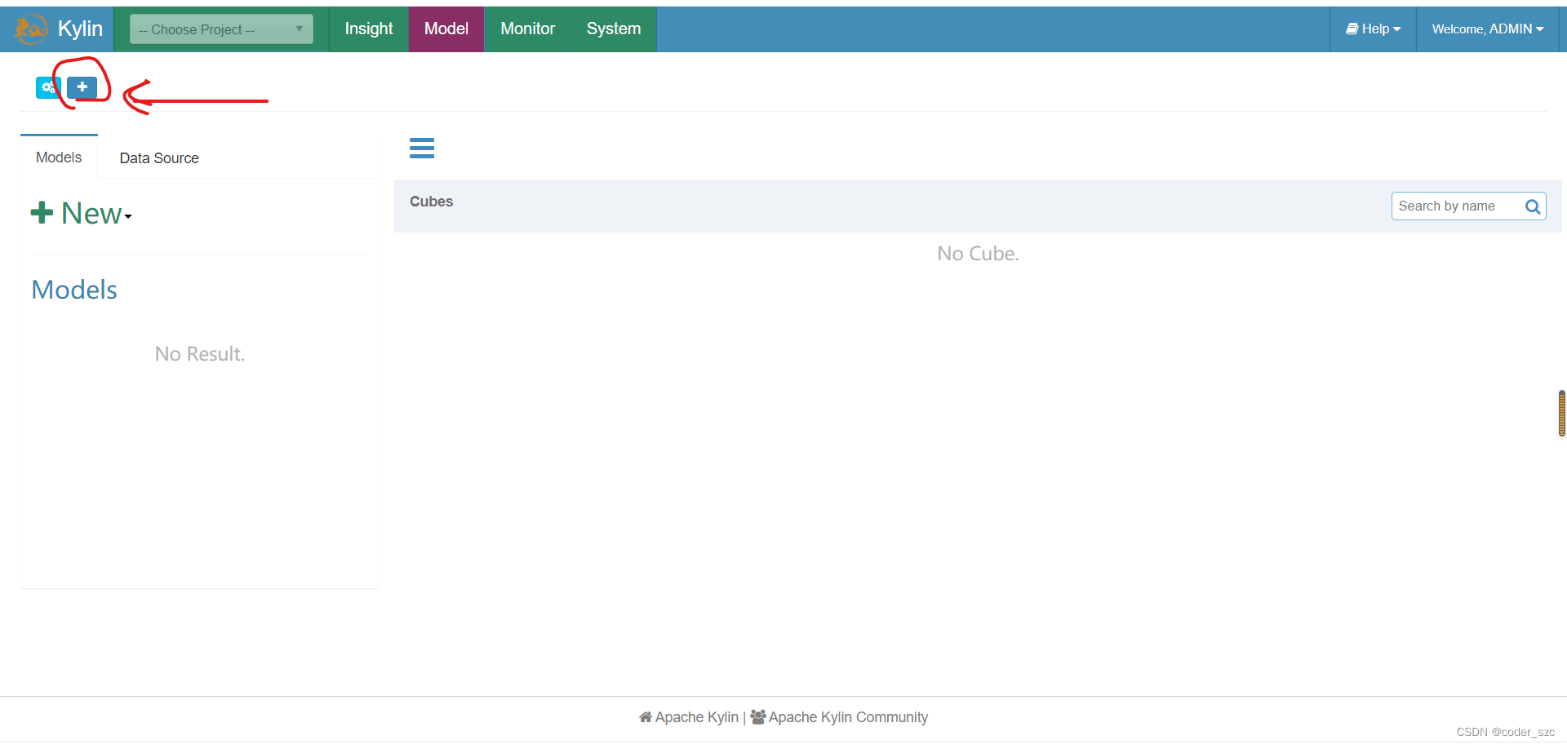Open the Apache Kylin footer link

pos(689,717)
